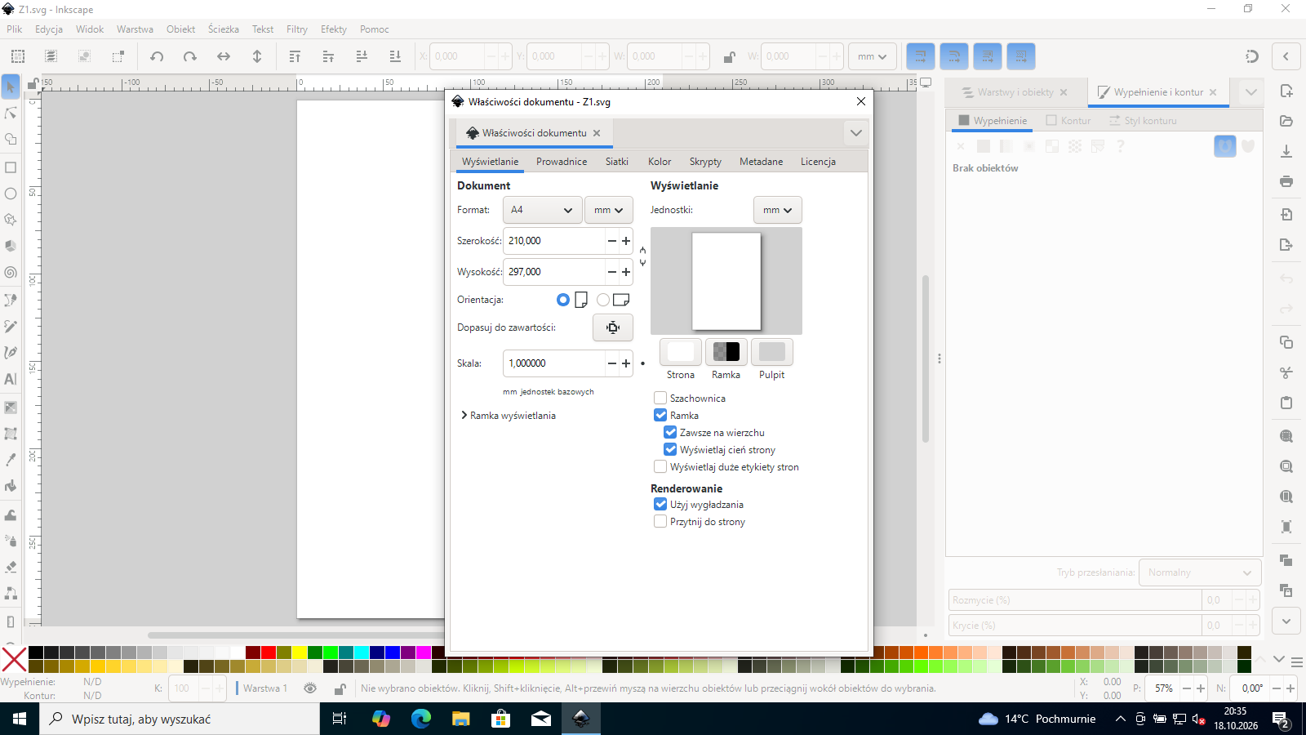Screen dimensions: 1306x735
Task: Click the Zoom drawing icon on right
Action: click(1286, 466)
